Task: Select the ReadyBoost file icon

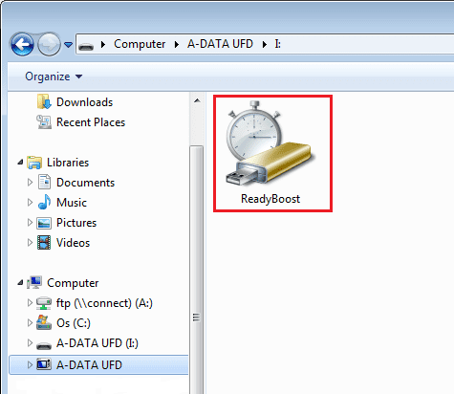Action: coord(270,152)
